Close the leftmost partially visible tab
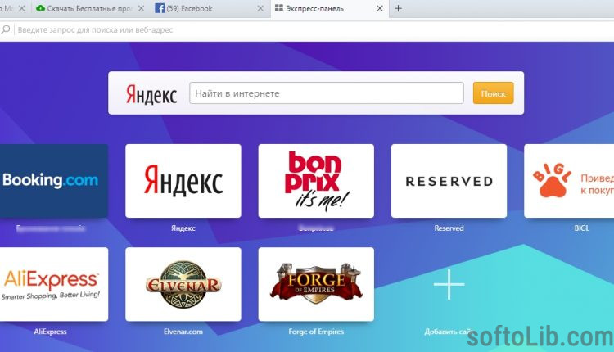Image resolution: width=614 pixels, height=352 pixels. click(x=22, y=8)
